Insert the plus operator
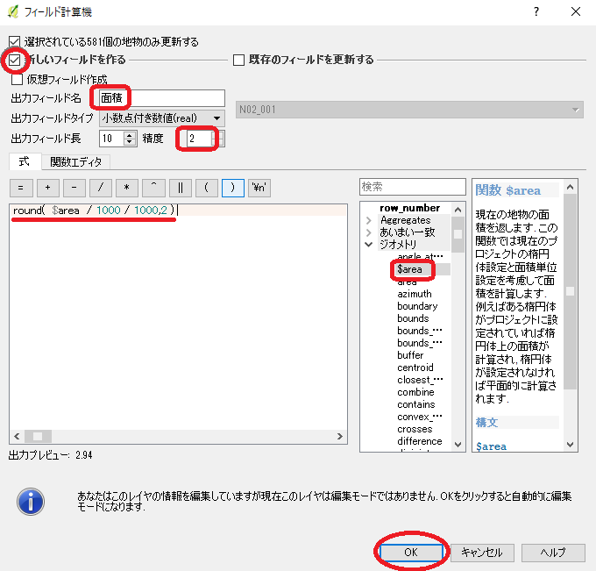 pyautogui.click(x=47, y=188)
